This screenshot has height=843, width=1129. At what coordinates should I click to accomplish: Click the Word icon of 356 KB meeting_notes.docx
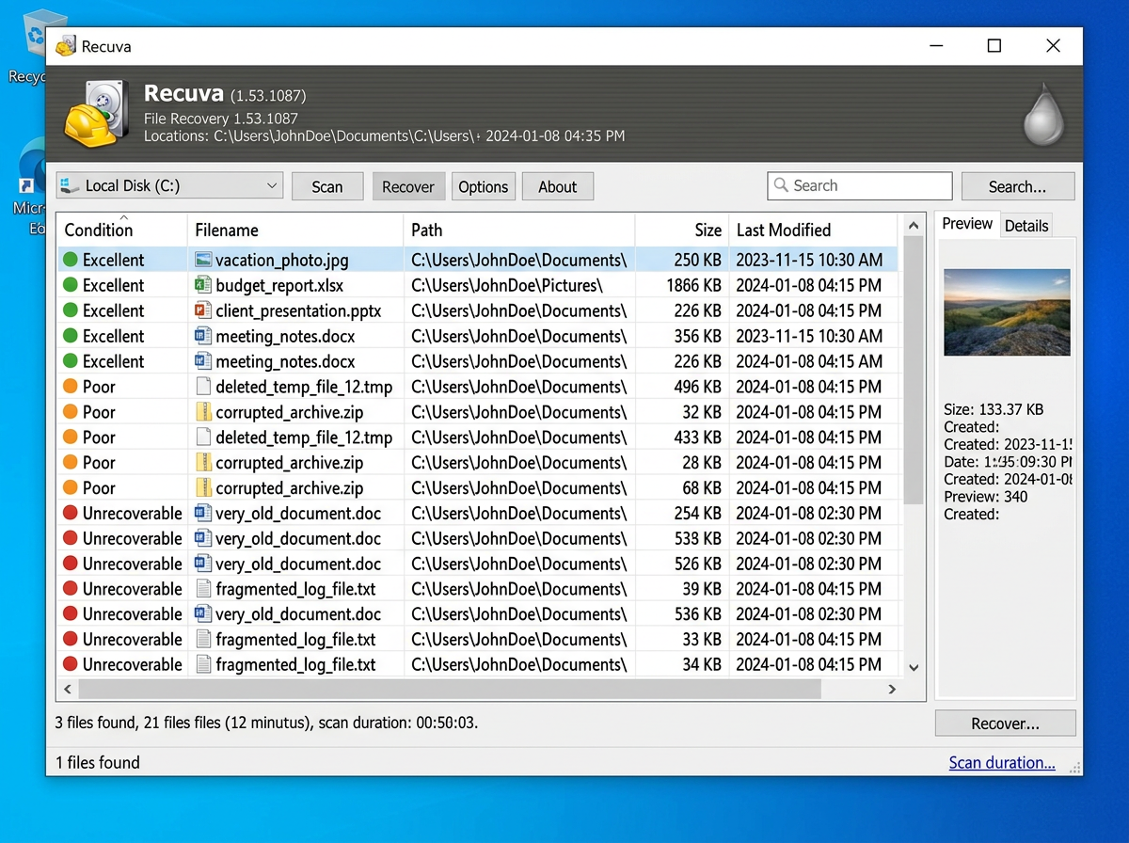pyautogui.click(x=202, y=336)
